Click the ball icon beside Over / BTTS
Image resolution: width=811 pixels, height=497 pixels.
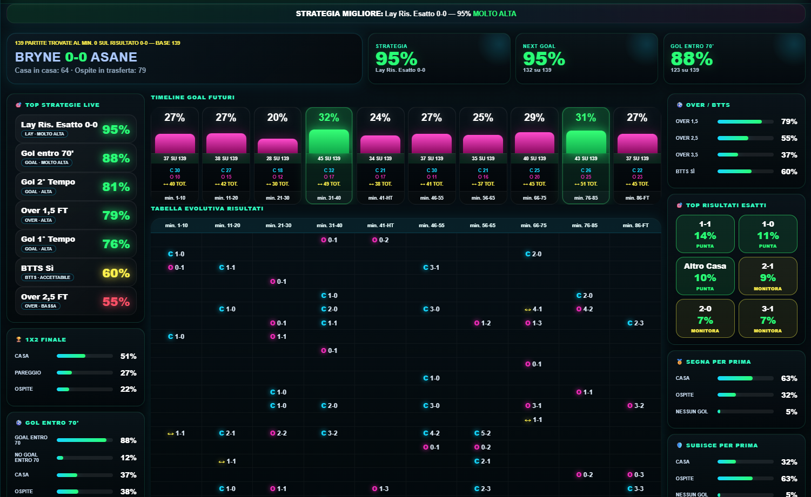pos(679,105)
